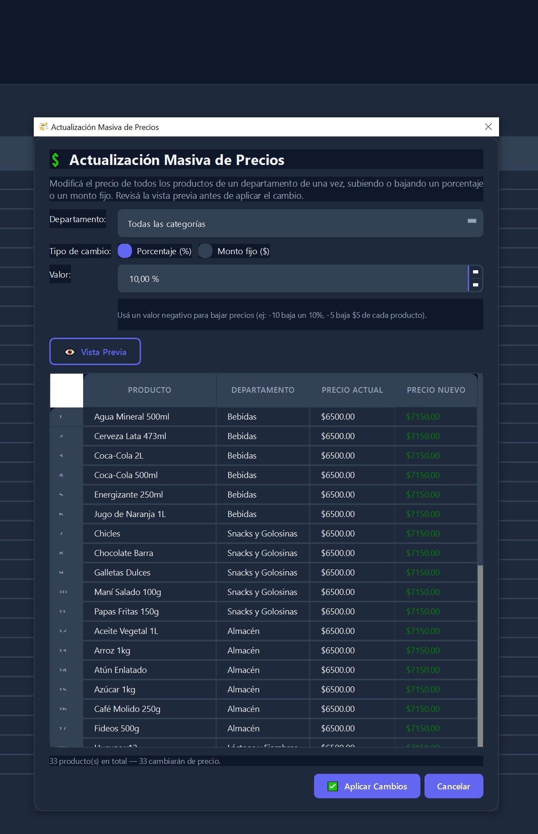Click the $6500.00 price of Galletas Dulces
Screen dimensions: 538x834
352,572
